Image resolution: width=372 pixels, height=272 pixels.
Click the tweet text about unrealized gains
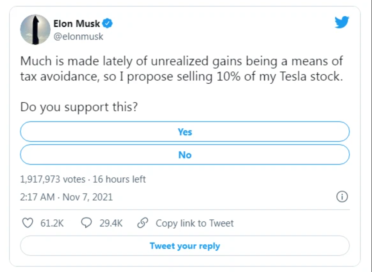pos(182,69)
